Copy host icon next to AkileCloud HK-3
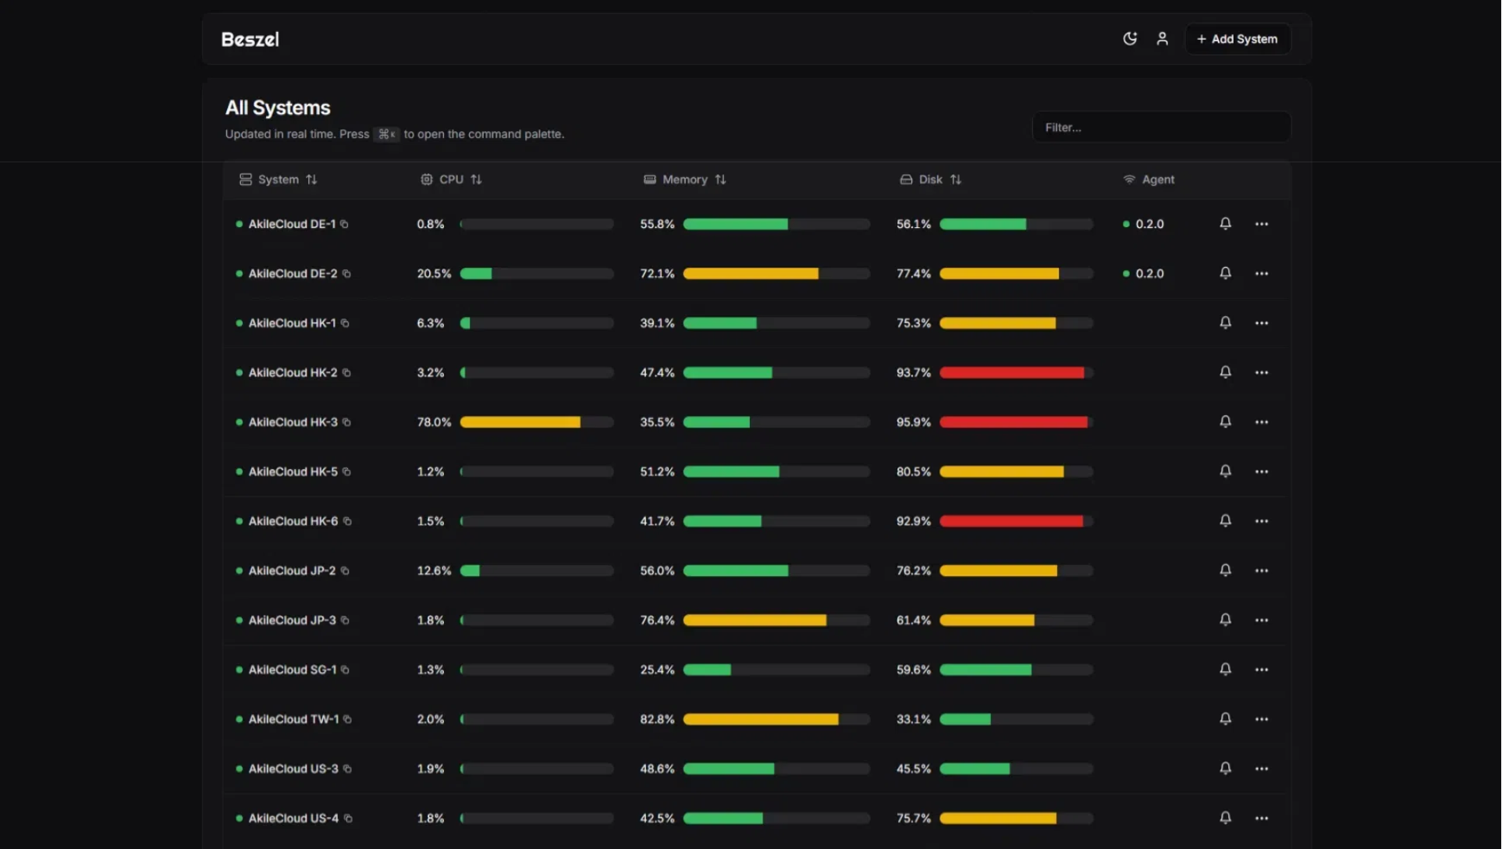This screenshot has width=1502, height=849. click(x=346, y=423)
